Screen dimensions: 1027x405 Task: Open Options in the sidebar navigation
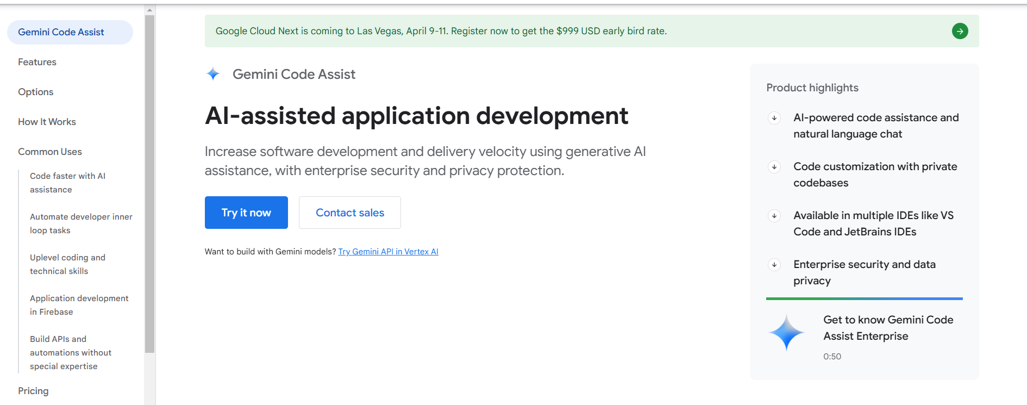36,92
